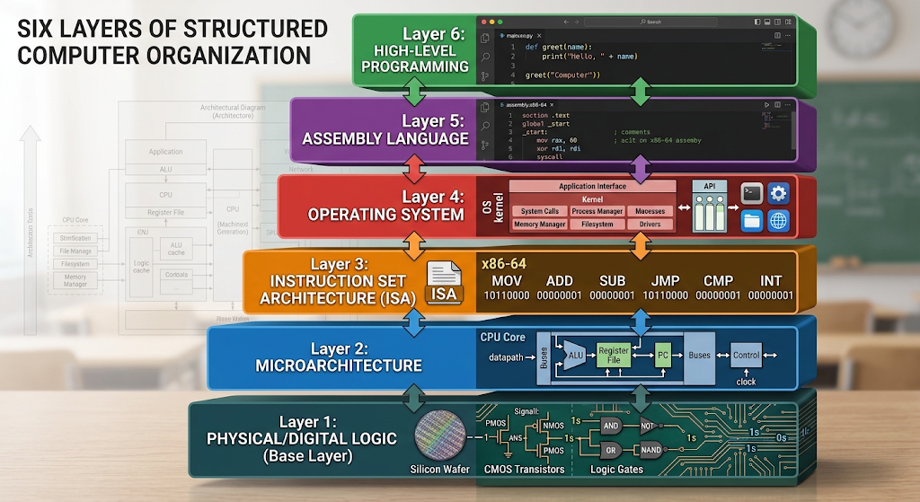Click the Drivers box
This screenshot has height=502, width=920.
[650, 224]
